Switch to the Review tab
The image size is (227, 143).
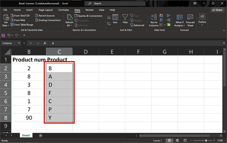tap(90, 10)
